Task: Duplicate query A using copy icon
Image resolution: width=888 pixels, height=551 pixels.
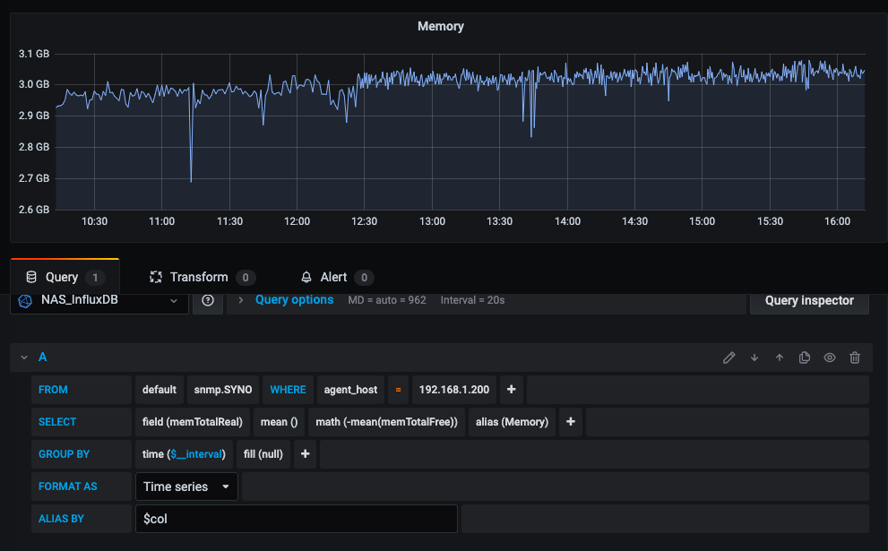Action: [805, 357]
